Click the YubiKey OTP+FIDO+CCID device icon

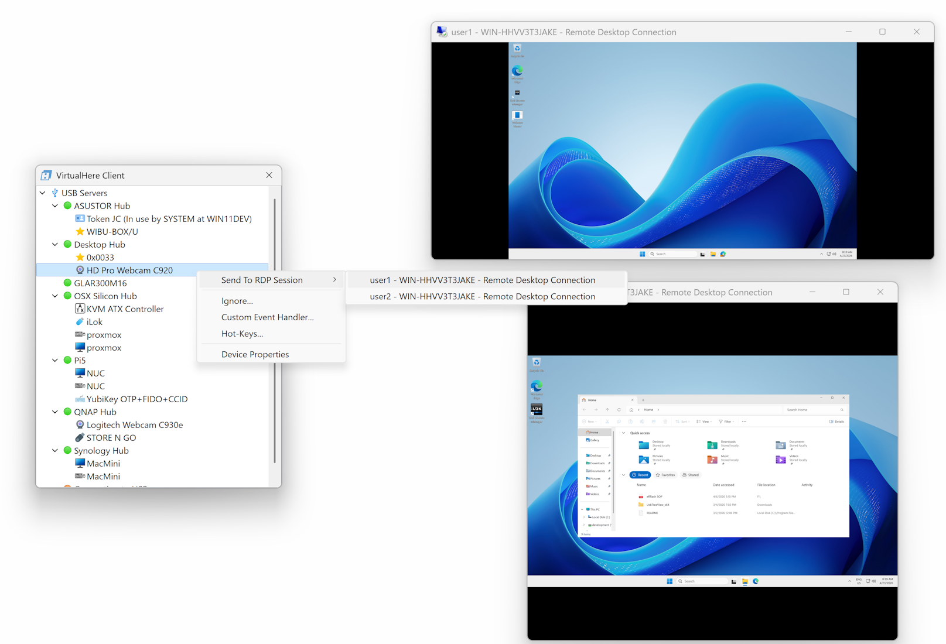[x=80, y=399]
